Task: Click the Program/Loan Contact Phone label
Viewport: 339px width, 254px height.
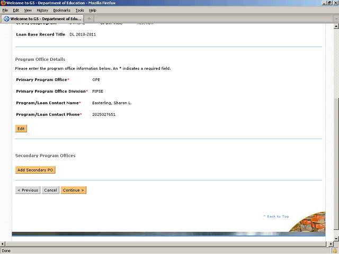Action: pos(48,114)
